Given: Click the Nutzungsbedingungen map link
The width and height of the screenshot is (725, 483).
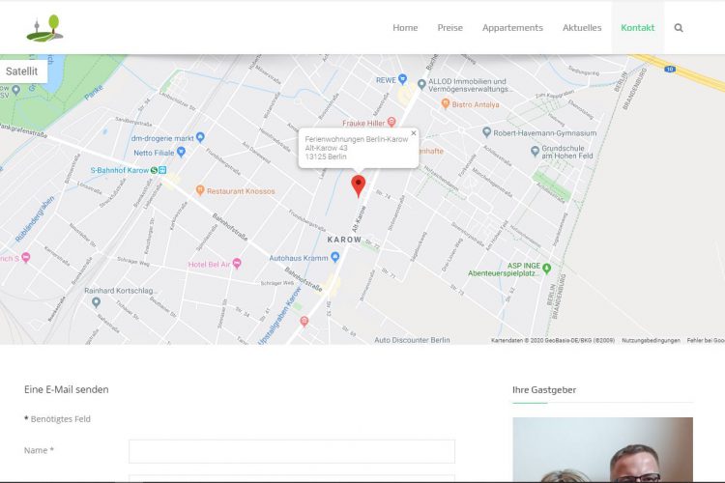Looking at the screenshot, I should click(x=651, y=340).
